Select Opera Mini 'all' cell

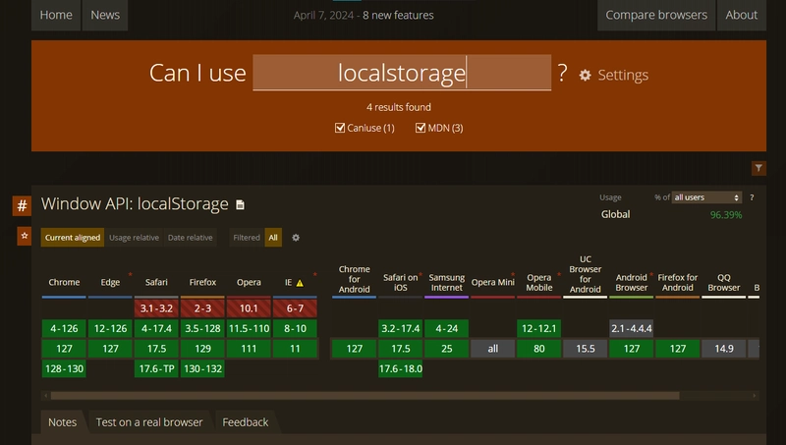click(x=493, y=349)
